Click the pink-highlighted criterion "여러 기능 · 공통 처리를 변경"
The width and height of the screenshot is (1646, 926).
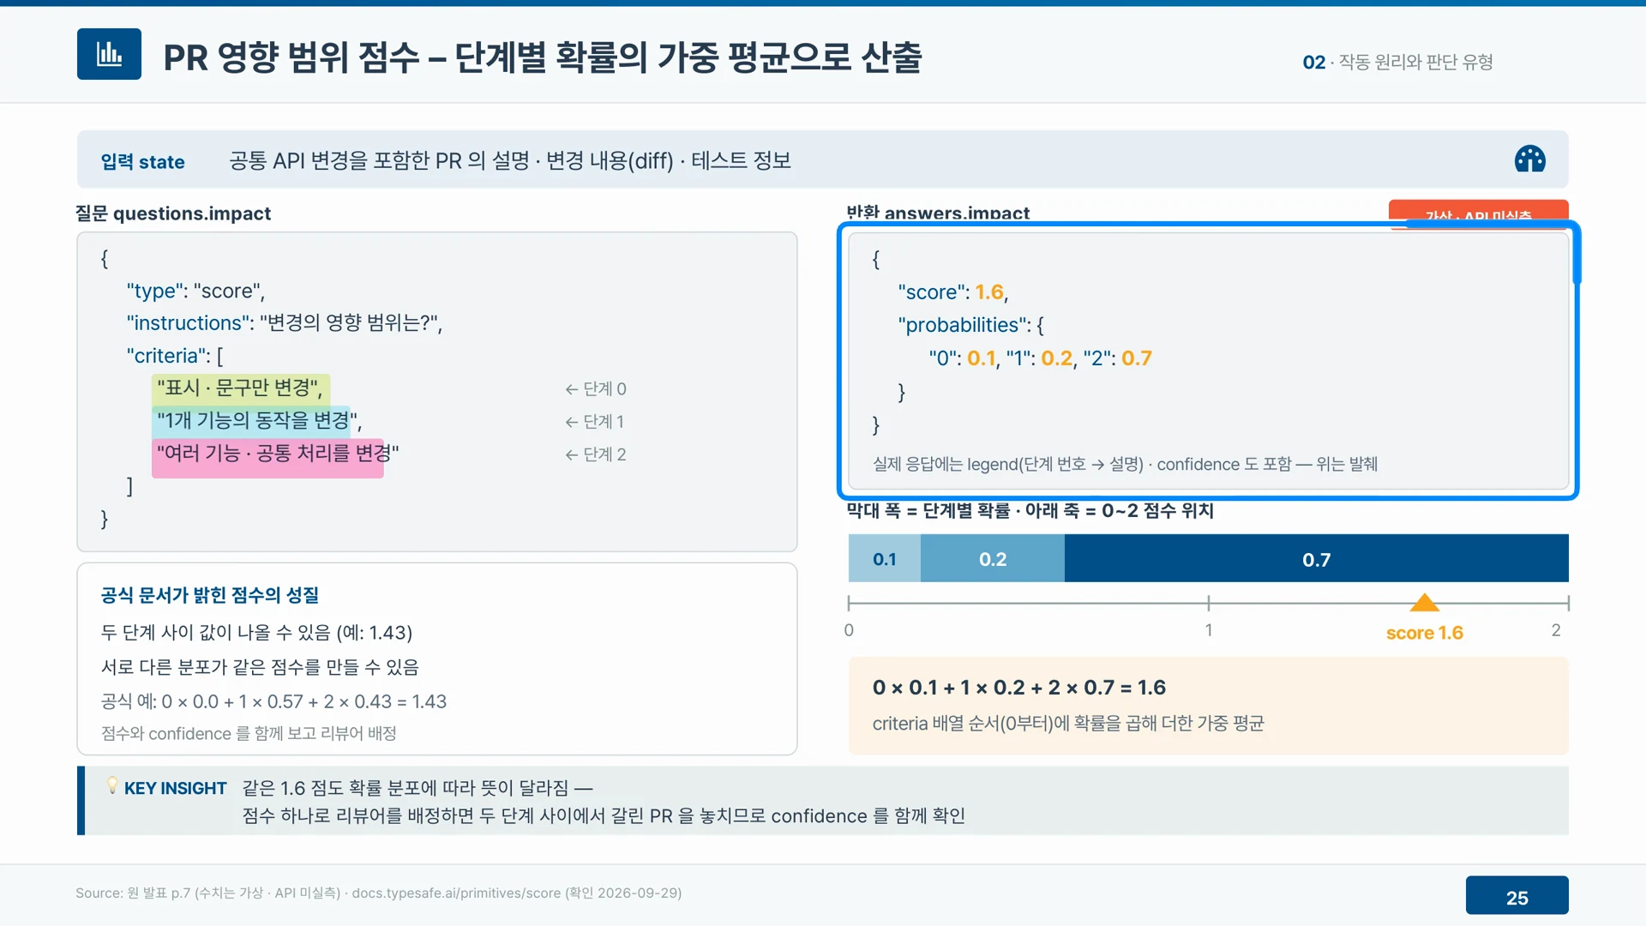click(x=276, y=454)
